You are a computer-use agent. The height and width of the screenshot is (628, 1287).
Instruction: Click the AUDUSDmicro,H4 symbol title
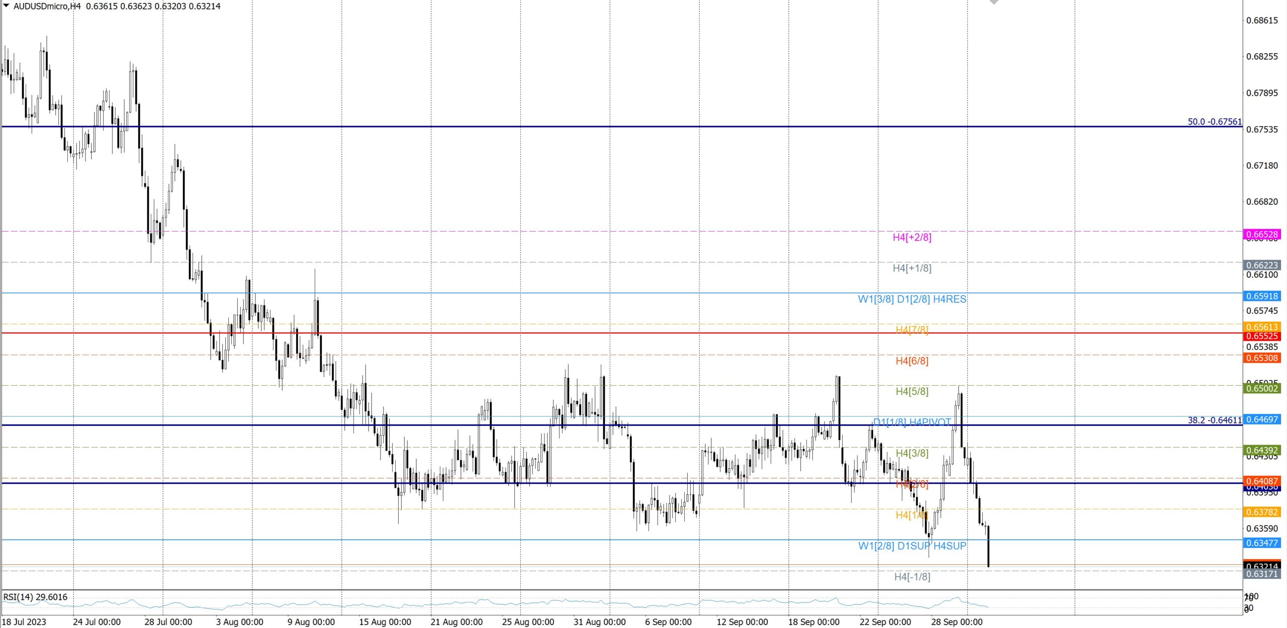(x=47, y=6)
